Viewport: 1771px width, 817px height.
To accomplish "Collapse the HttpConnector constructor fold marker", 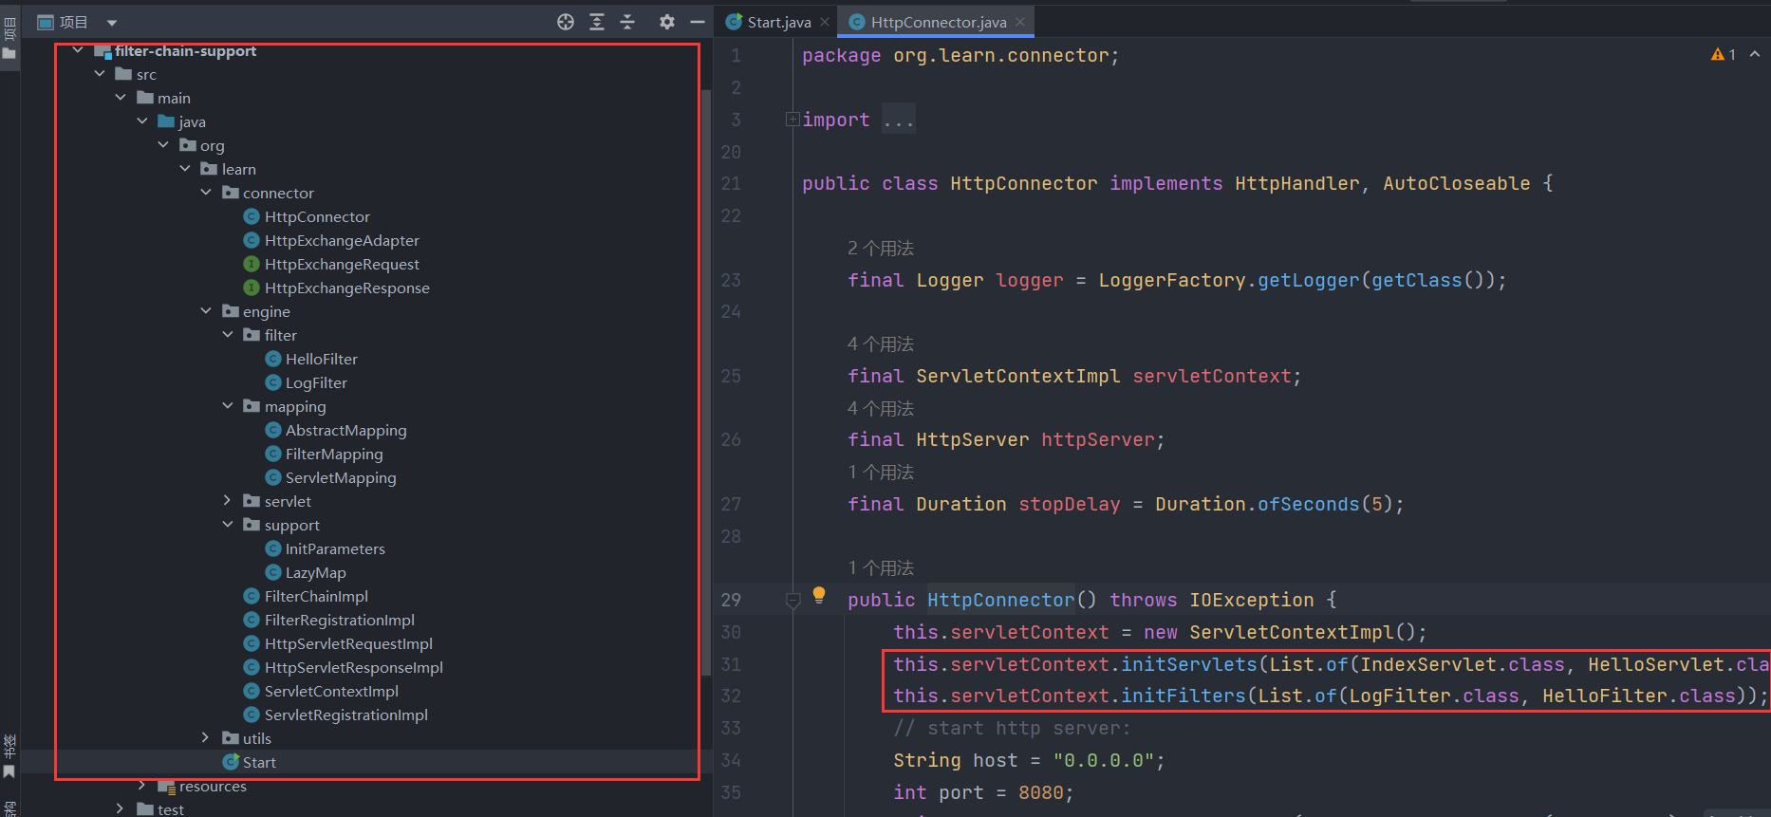I will coord(792,600).
